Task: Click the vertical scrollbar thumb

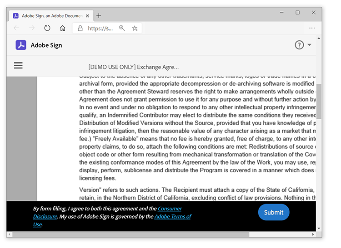Action: point(319,102)
